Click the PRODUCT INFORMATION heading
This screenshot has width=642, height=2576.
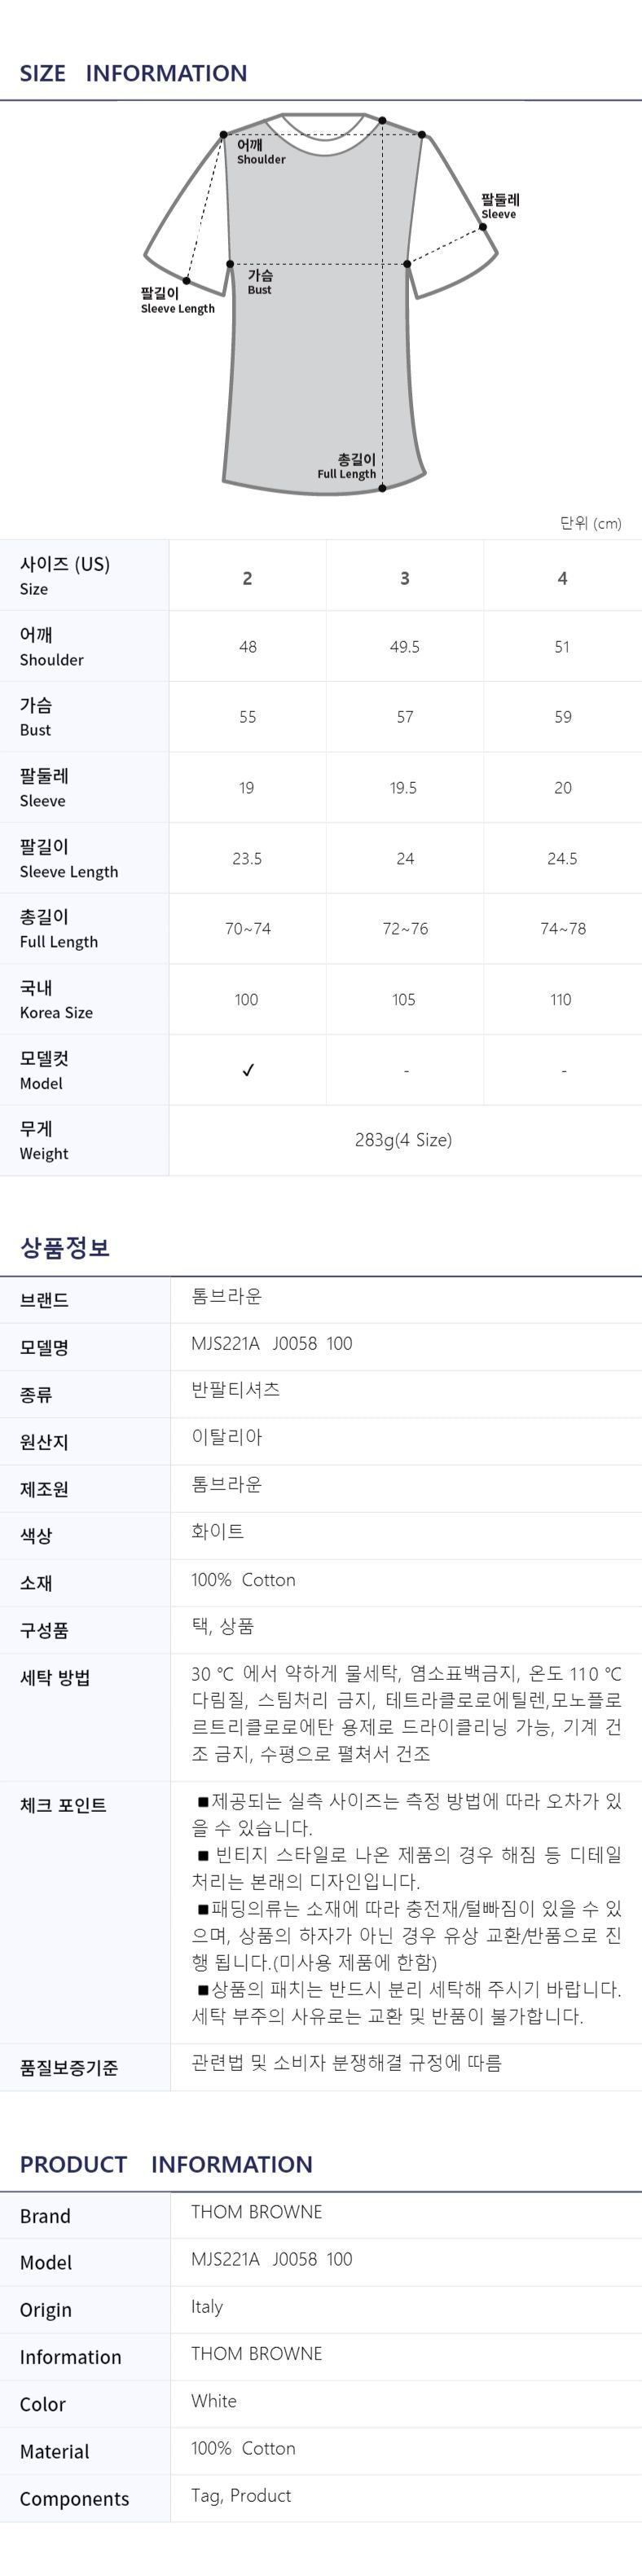[166, 2164]
